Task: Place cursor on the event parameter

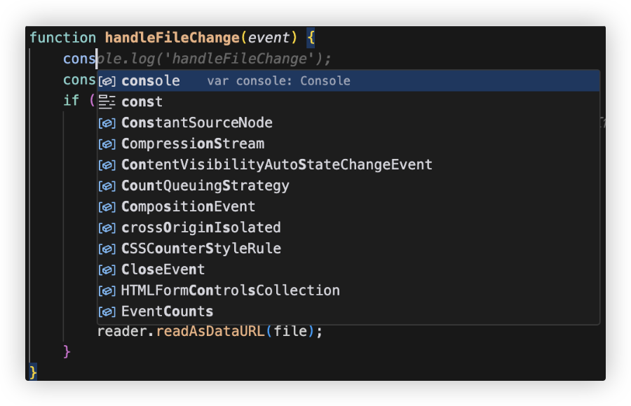Action: 269,38
